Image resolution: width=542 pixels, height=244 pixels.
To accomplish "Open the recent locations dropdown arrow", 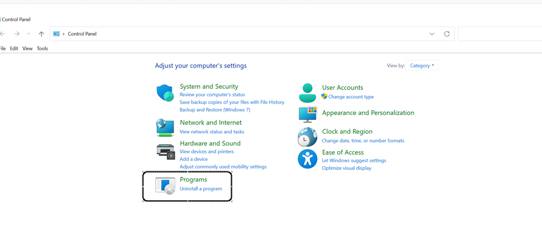I will (29, 33).
